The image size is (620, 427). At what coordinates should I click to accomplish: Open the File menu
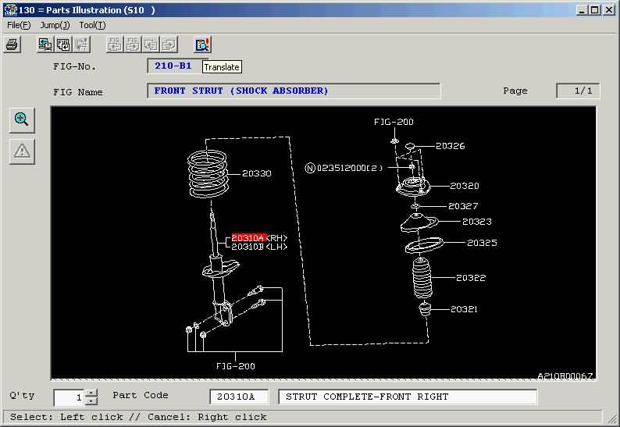pos(19,25)
